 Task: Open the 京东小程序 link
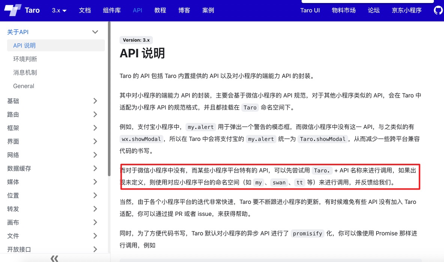tap(407, 10)
